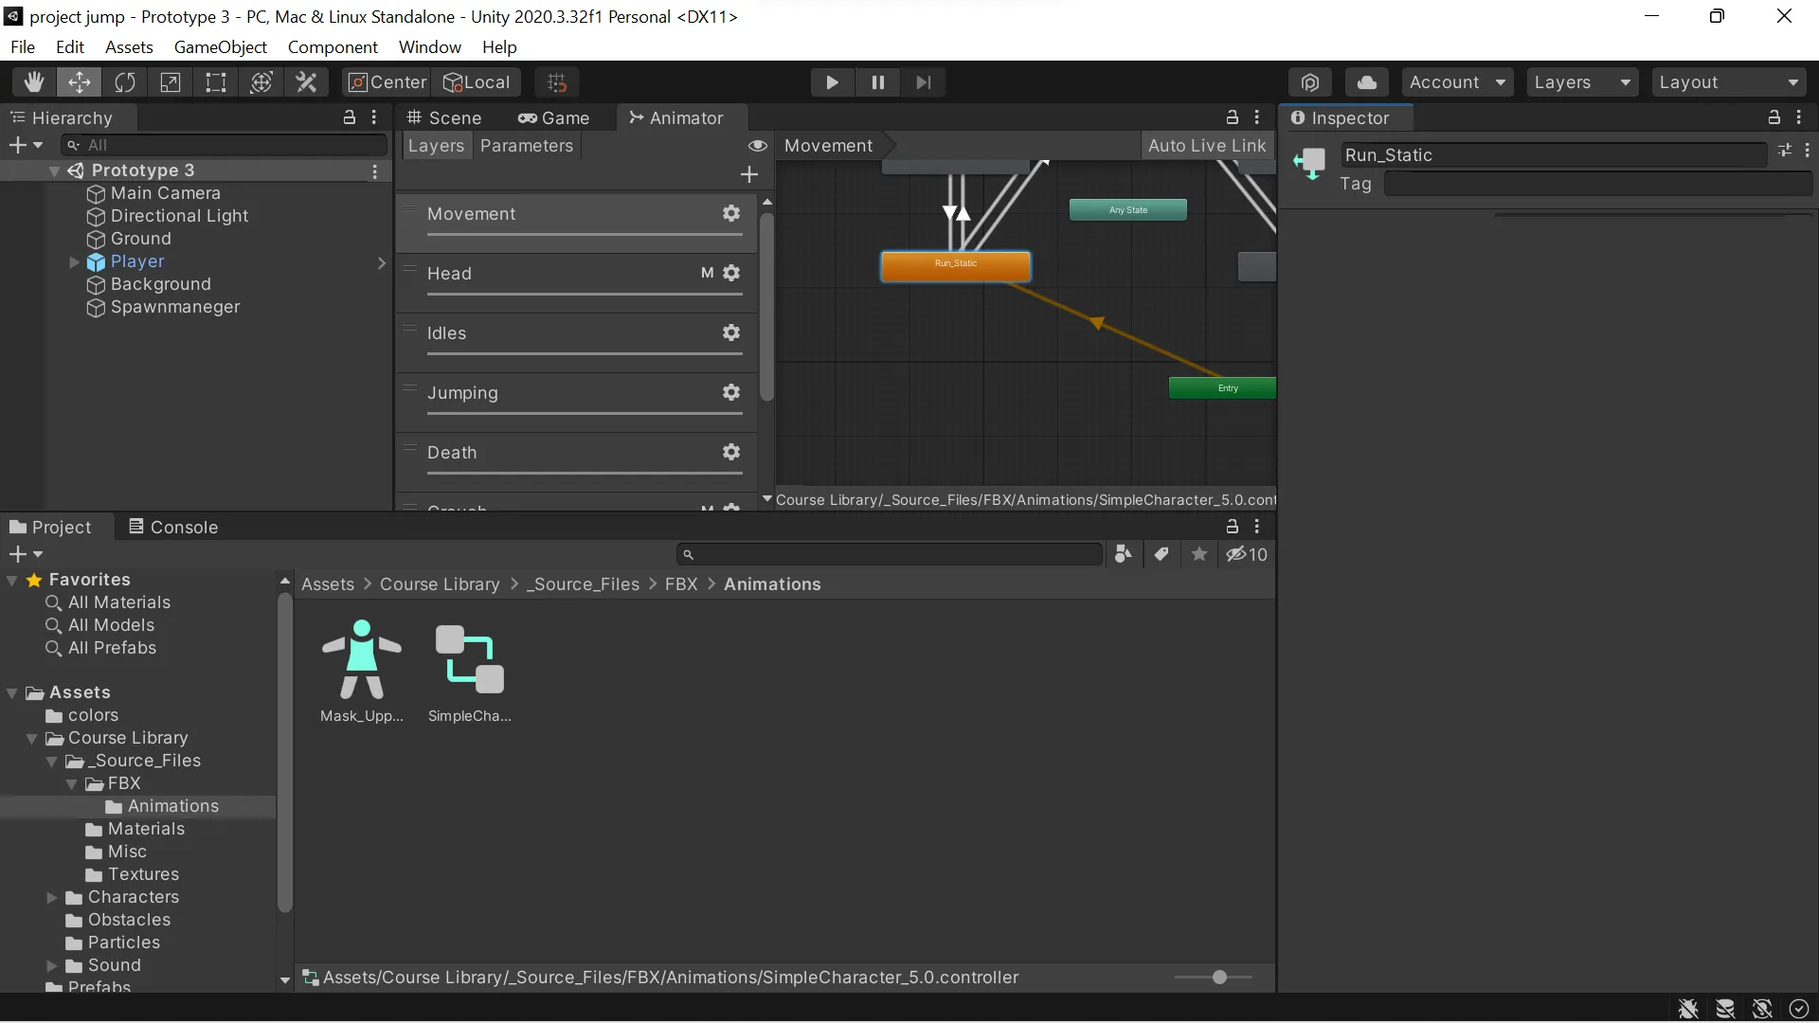The image size is (1819, 1023).
Task: Open the Layers dropdown
Action: (1581, 82)
